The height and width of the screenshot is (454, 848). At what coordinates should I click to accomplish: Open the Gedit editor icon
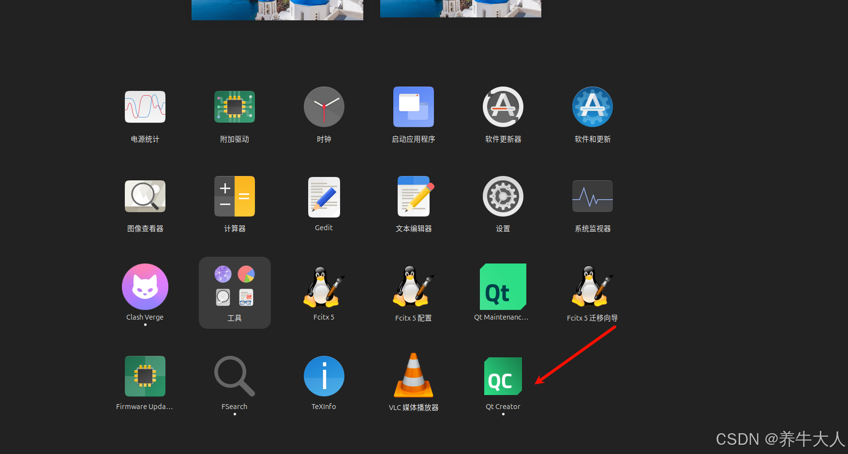[324, 197]
